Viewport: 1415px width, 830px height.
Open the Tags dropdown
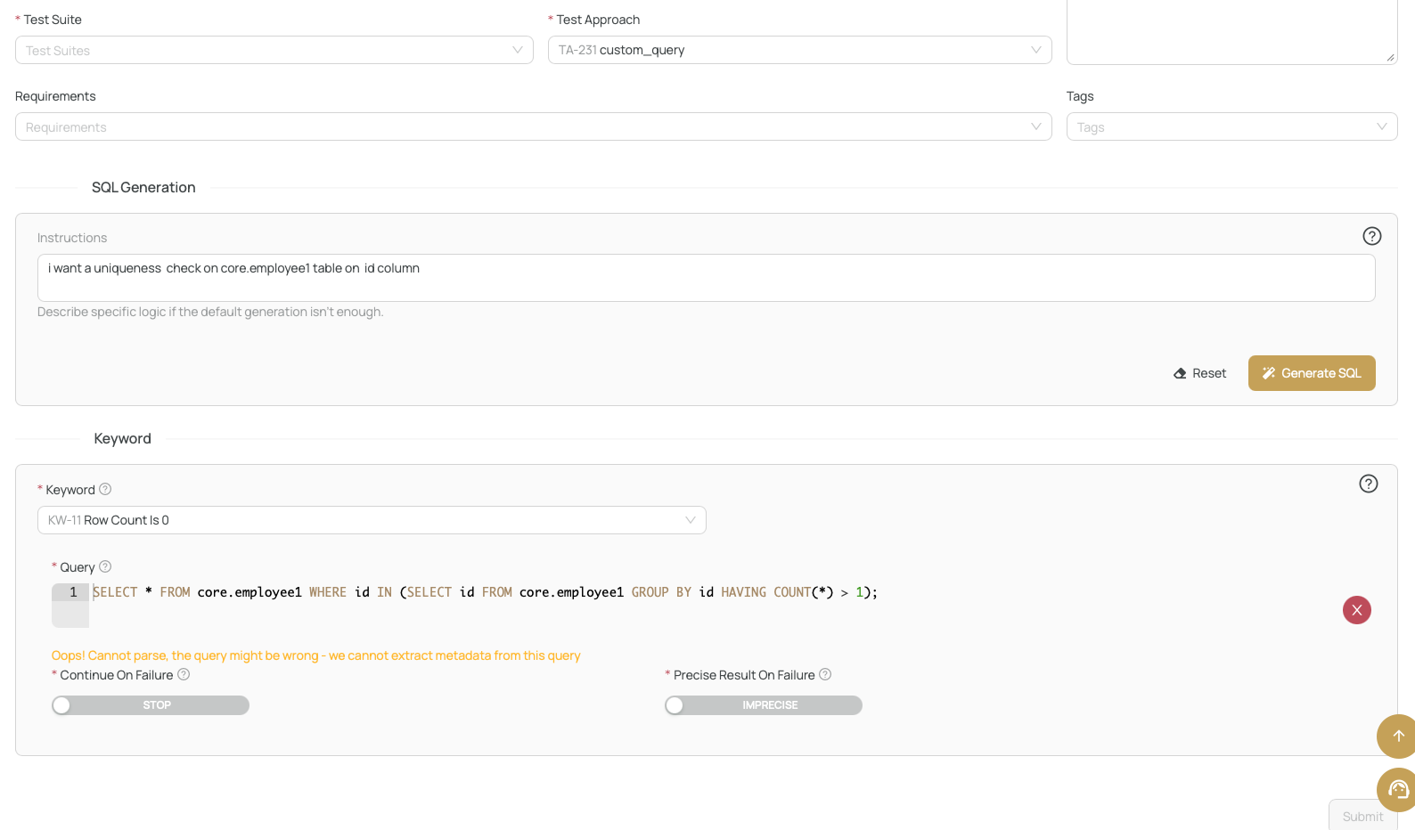click(1232, 126)
